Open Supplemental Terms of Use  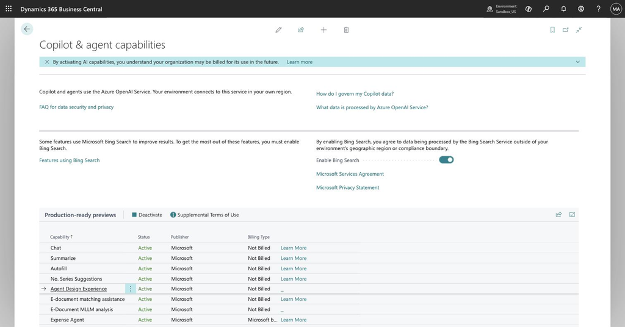click(x=204, y=215)
